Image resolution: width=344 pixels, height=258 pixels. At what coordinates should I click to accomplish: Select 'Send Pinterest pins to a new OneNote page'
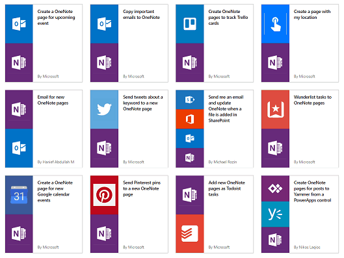point(142,188)
